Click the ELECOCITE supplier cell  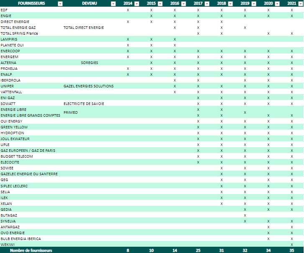(x=31, y=162)
